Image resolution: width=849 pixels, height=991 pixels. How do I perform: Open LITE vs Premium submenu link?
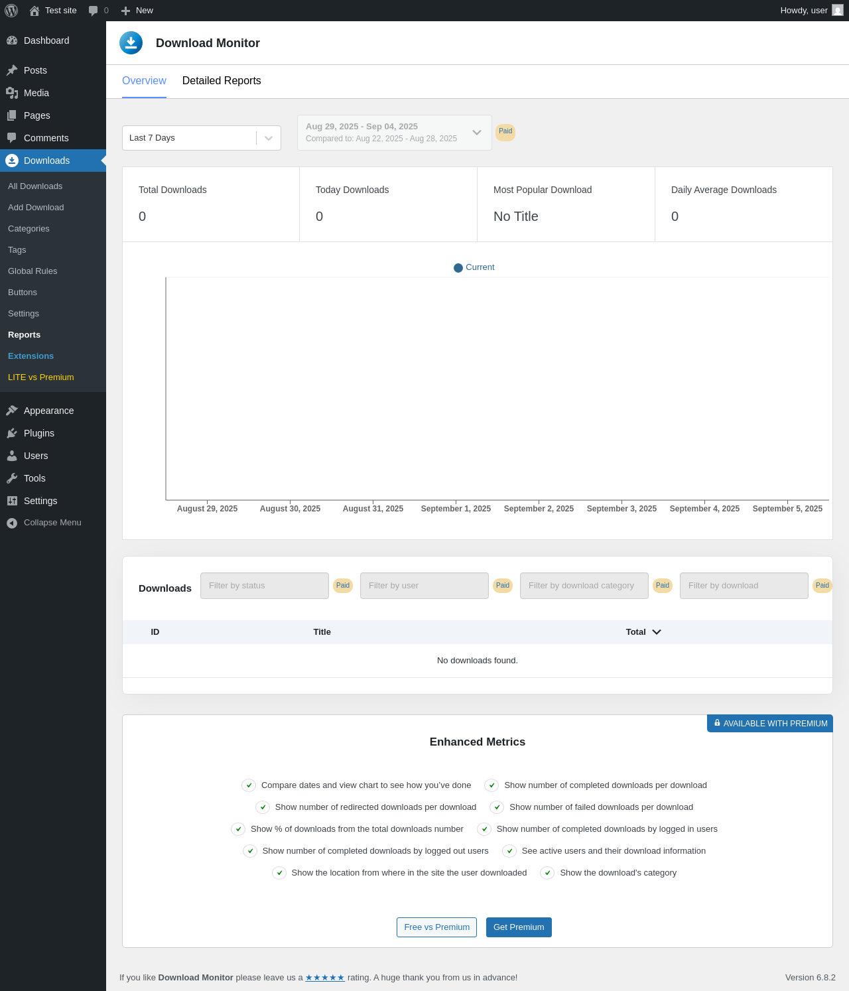tap(41, 377)
